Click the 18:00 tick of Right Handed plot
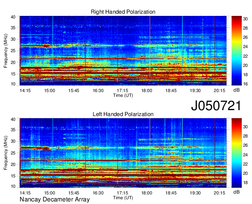Viewport: 252px width, 204px height. [x=147, y=91]
